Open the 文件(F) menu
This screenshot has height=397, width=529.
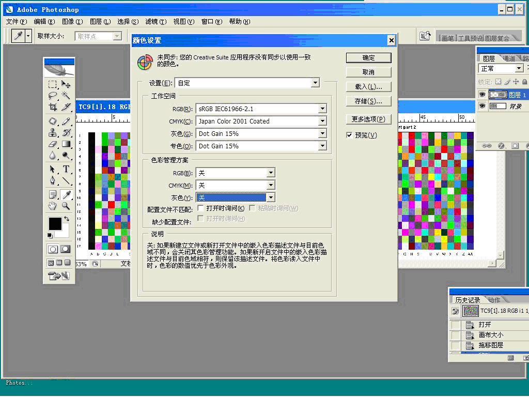coord(16,22)
